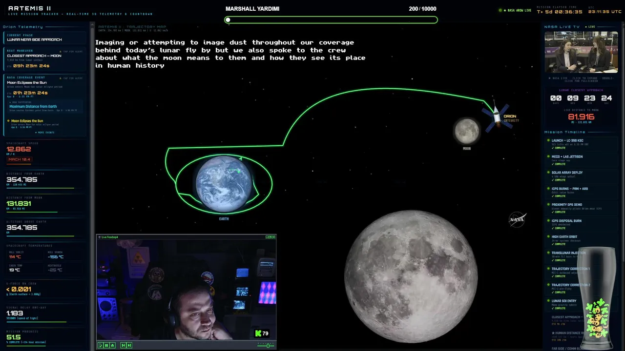Click the Mach 10.4 badge
Image resolution: width=625 pixels, height=351 pixels.
(19, 159)
